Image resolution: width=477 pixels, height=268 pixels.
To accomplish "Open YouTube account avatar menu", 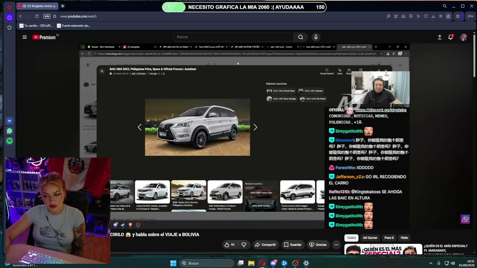I will tap(463, 37).
